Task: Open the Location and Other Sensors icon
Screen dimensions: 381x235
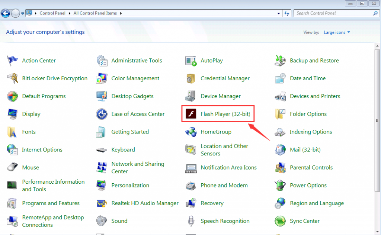Action: (191, 149)
